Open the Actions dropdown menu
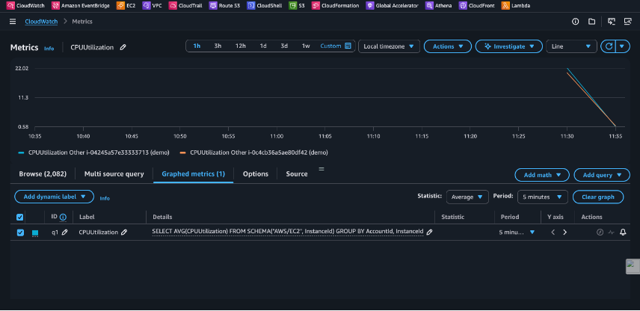 (x=448, y=46)
